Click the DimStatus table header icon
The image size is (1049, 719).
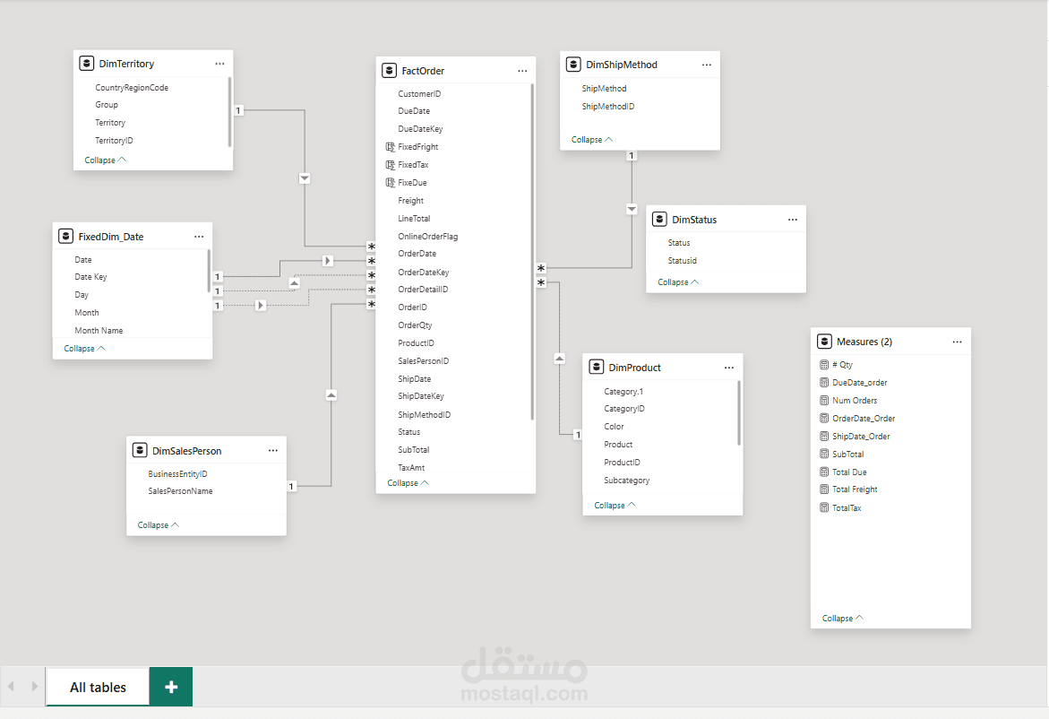[659, 219]
